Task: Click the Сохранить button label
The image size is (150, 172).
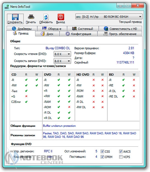Action: coord(15,22)
